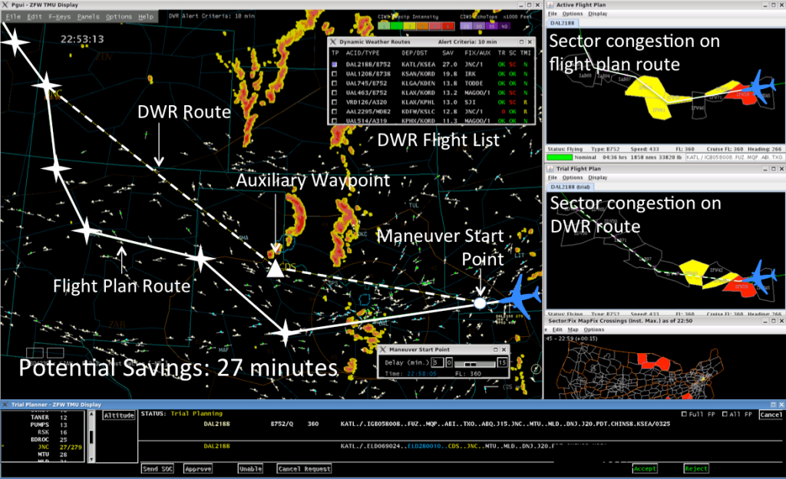Viewport: 786px width, 479px height.
Task: Click the green Nominal status bar
Action: 560,157
